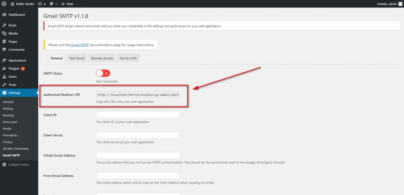This screenshot has height=195, width=404.
Task: Switch to the Test Email tab
Action: [77, 58]
